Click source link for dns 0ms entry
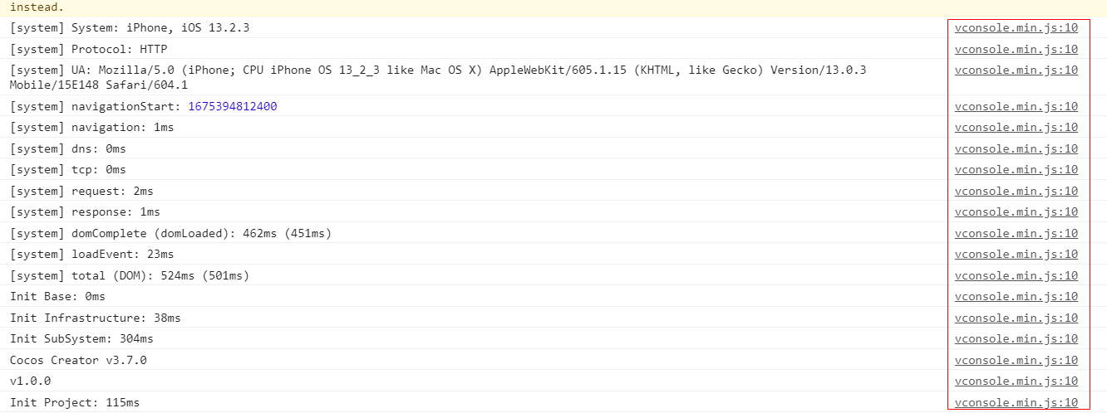This screenshot has height=413, width=1107. (1016, 148)
